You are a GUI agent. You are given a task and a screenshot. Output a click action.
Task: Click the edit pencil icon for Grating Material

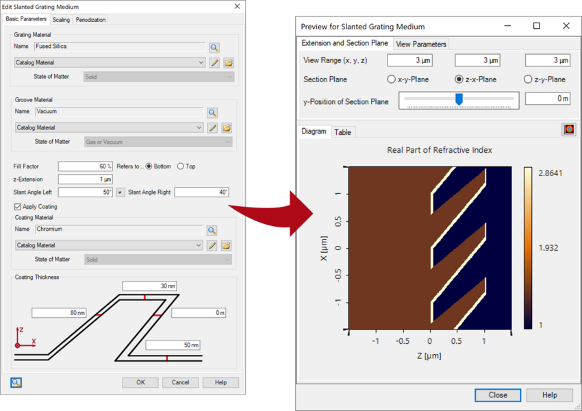pyautogui.click(x=214, y=63)
